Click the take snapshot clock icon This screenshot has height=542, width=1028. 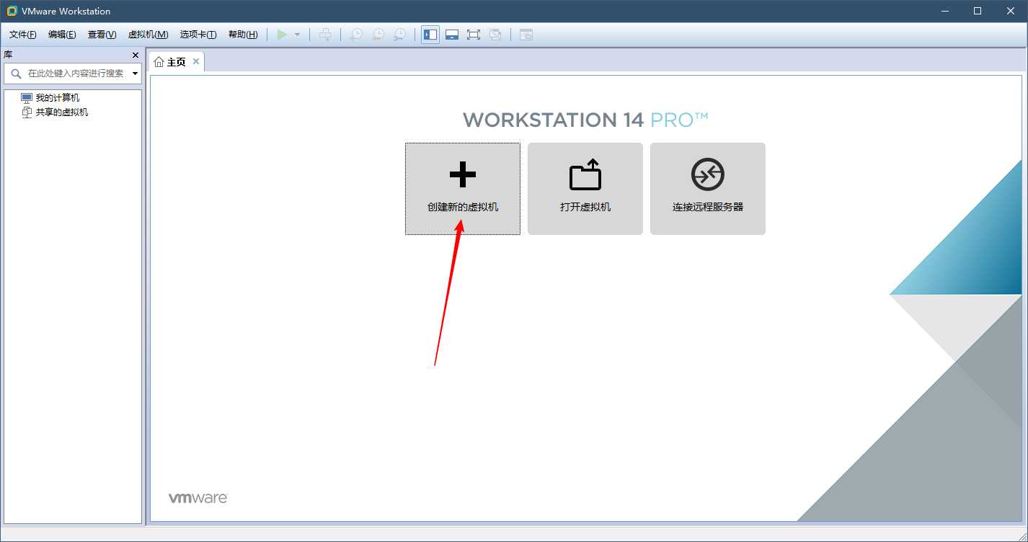(x=355, y=35)
